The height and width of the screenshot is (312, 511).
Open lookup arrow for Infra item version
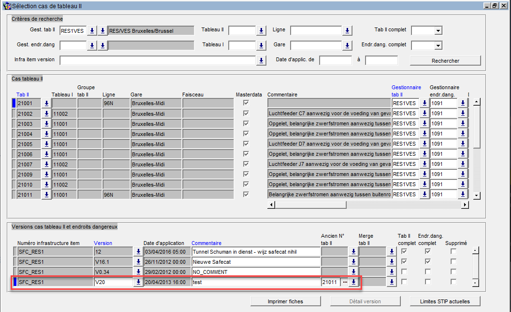[261, 60]
